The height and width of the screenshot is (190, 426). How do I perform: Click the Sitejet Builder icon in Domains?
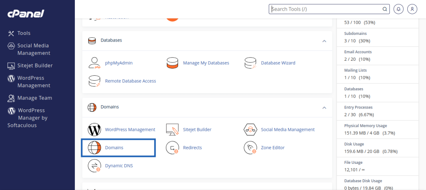173,129
